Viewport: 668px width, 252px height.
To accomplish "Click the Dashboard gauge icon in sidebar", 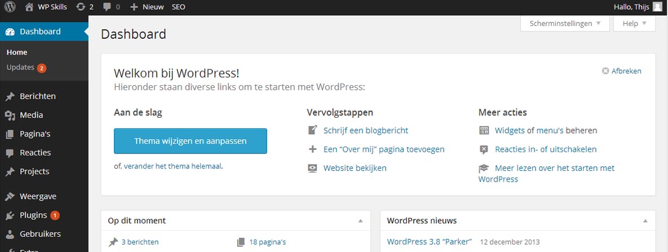I will 10,32.
